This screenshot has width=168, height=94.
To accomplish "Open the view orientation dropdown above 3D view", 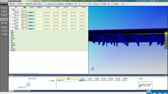I will click(116, 4).
